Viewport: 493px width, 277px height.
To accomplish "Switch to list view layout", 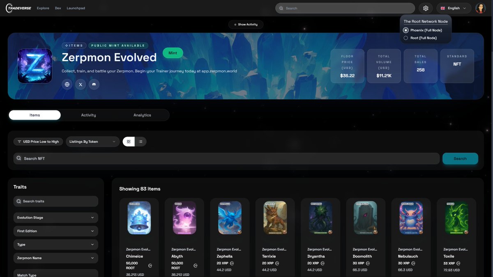I will (x=141, y=142).
